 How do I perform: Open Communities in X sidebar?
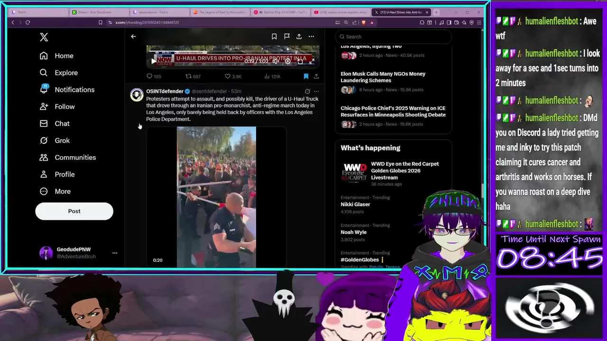tap(68, 157)
